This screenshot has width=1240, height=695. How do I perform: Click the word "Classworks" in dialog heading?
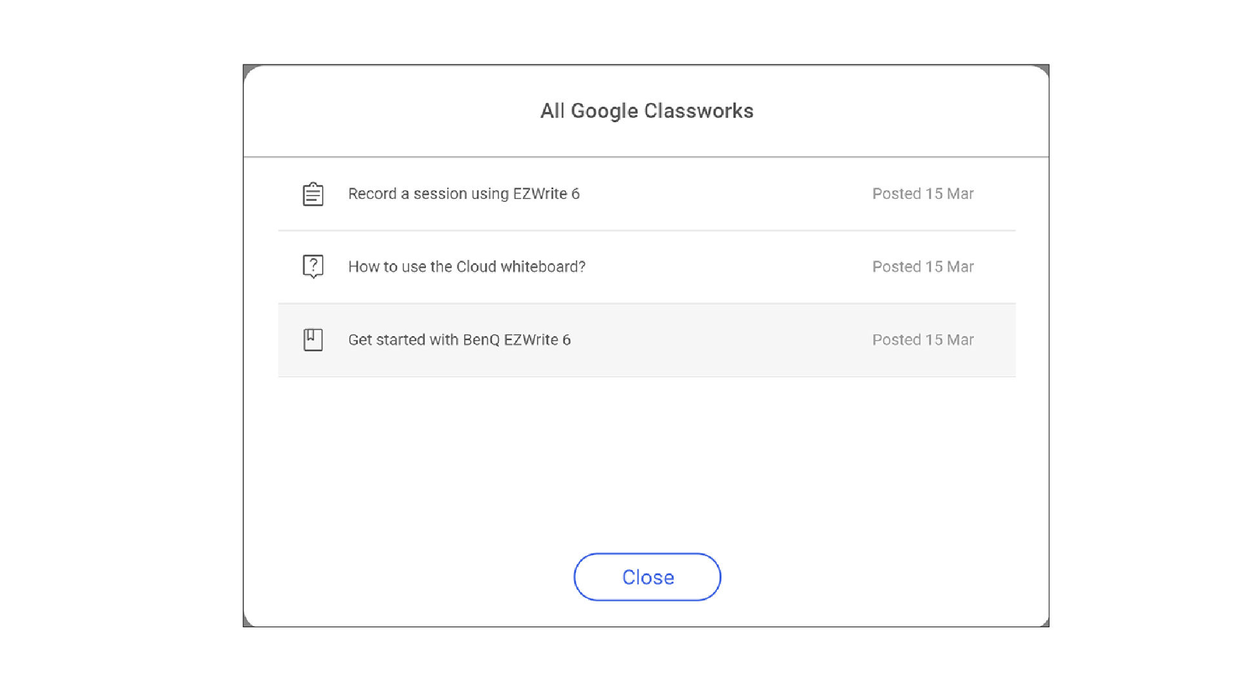698,111
